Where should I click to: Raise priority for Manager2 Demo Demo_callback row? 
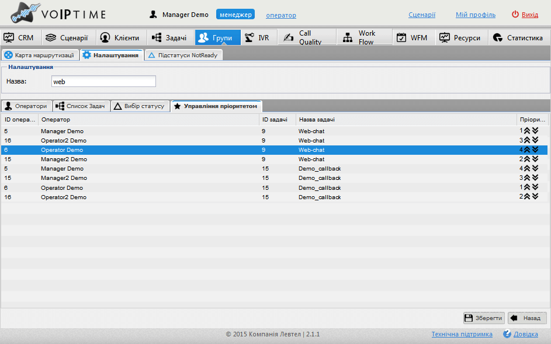[527, 178]
